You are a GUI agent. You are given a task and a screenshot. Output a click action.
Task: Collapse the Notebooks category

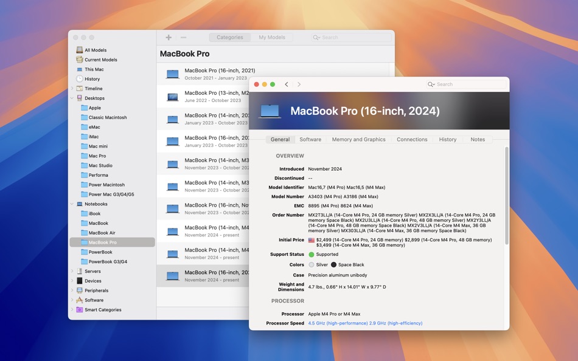72,204
